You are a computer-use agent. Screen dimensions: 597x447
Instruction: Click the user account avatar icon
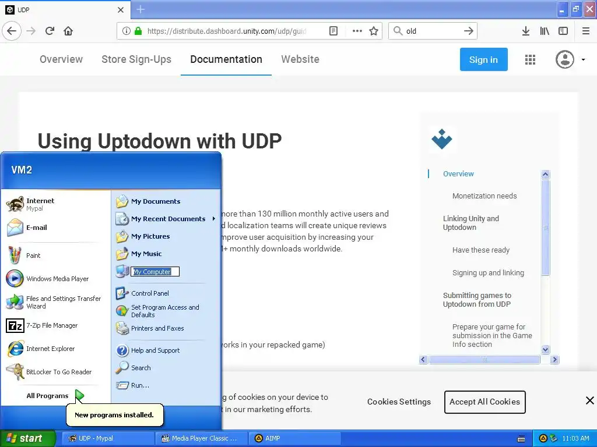564,59
